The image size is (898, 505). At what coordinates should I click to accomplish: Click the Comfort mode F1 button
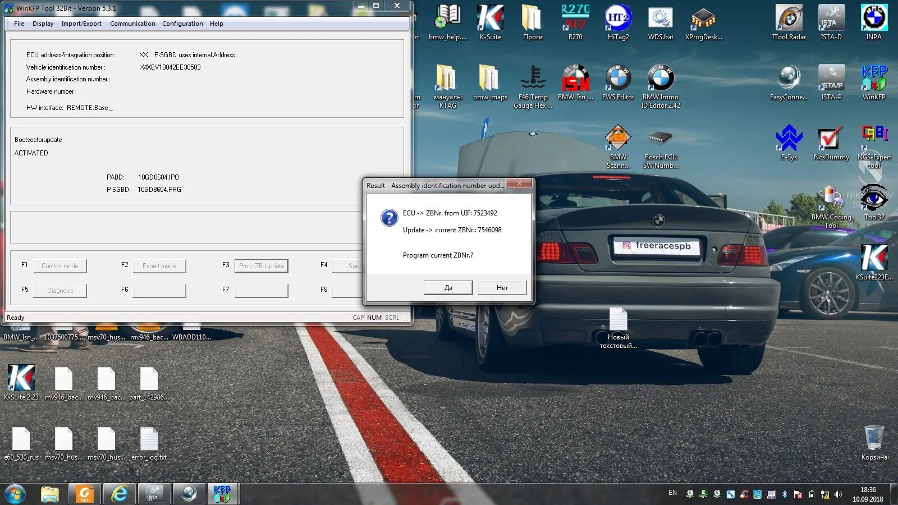[x=59, y=266]
